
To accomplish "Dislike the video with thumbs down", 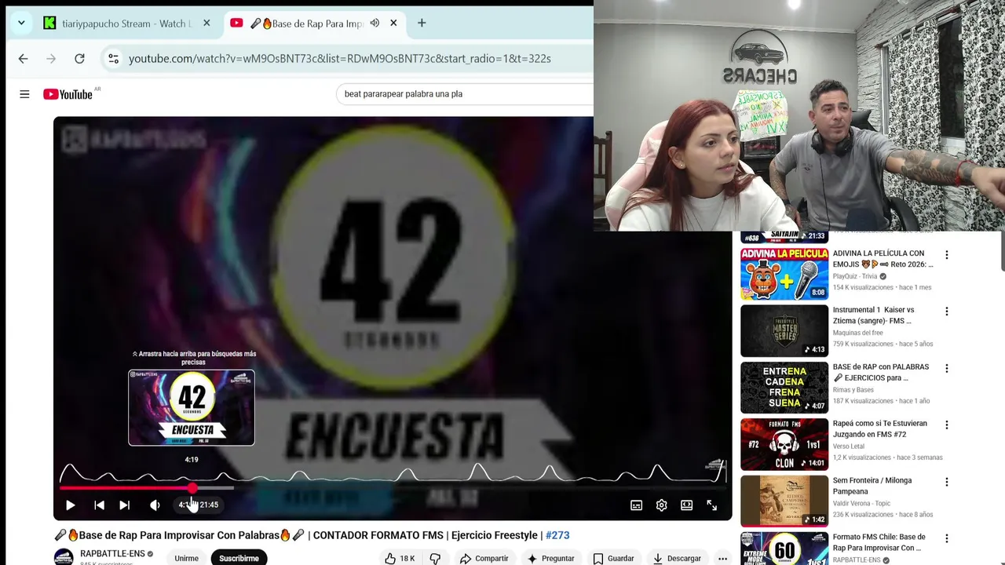I will 435,558.
